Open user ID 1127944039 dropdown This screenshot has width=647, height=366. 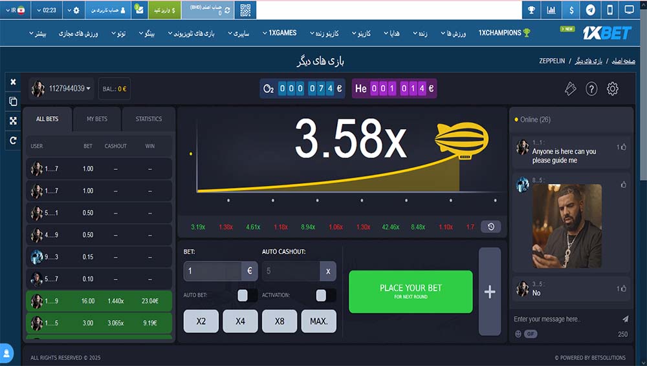(61, 88)
